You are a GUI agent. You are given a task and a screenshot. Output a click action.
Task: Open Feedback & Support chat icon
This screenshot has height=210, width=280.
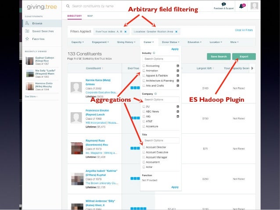tap(223, 4)
